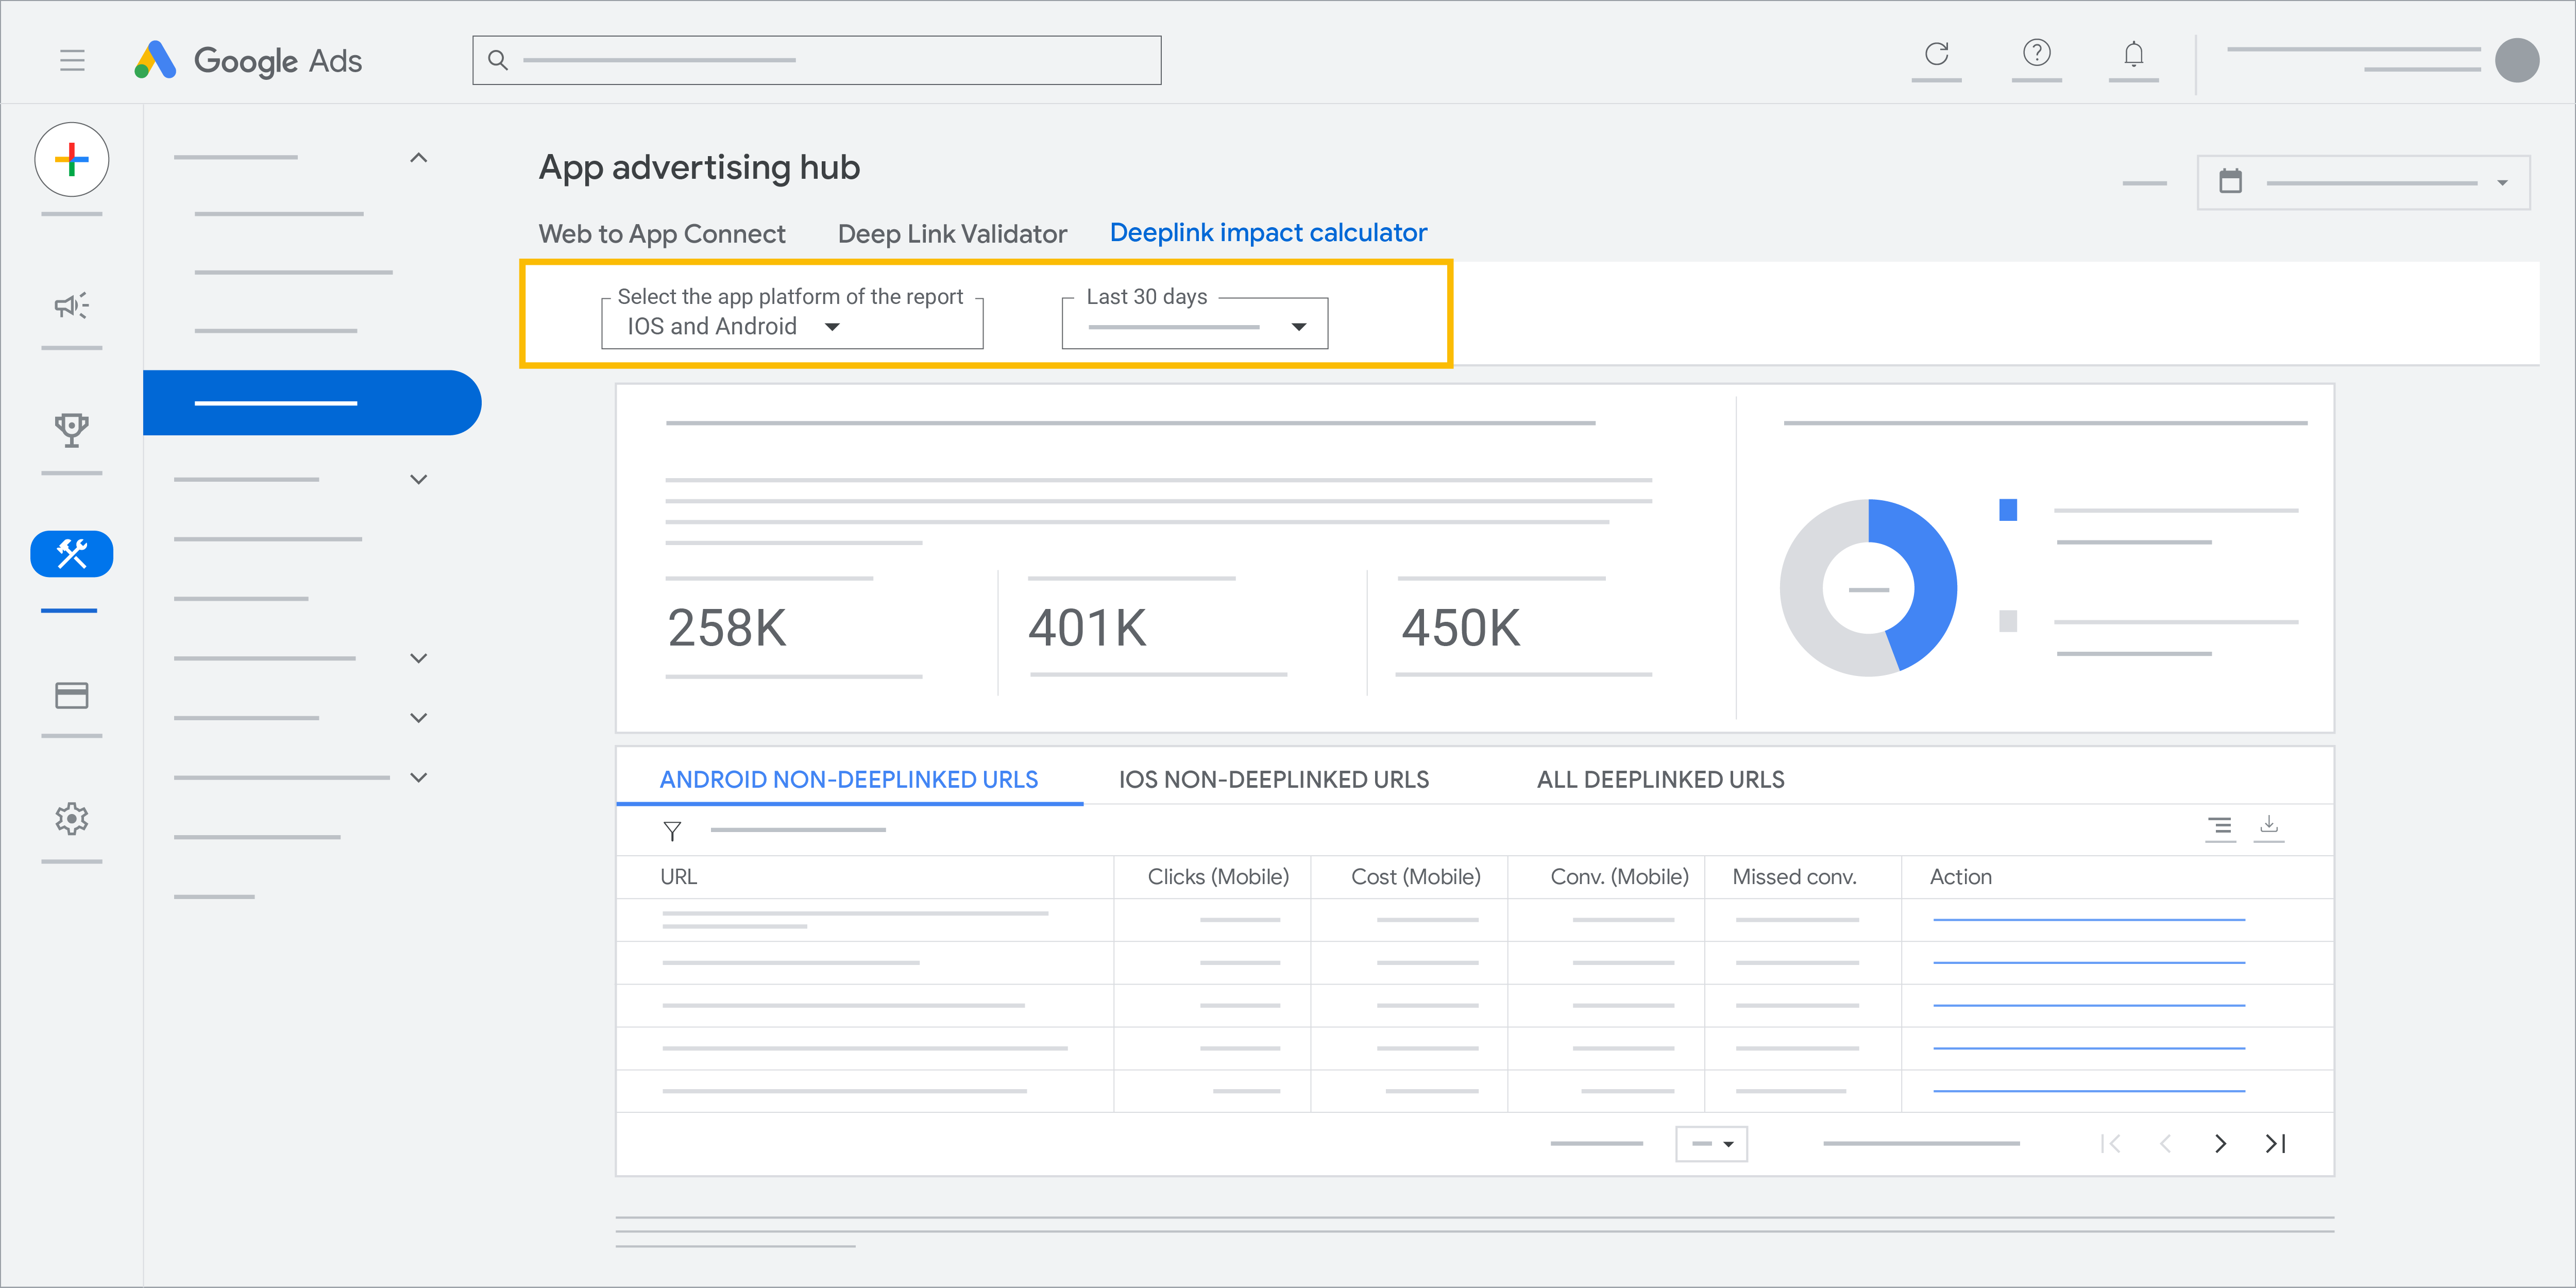Click the search magnifier icon
Image resolution: width=2576 pixels, height=1288 pixels.
point(498,60)
